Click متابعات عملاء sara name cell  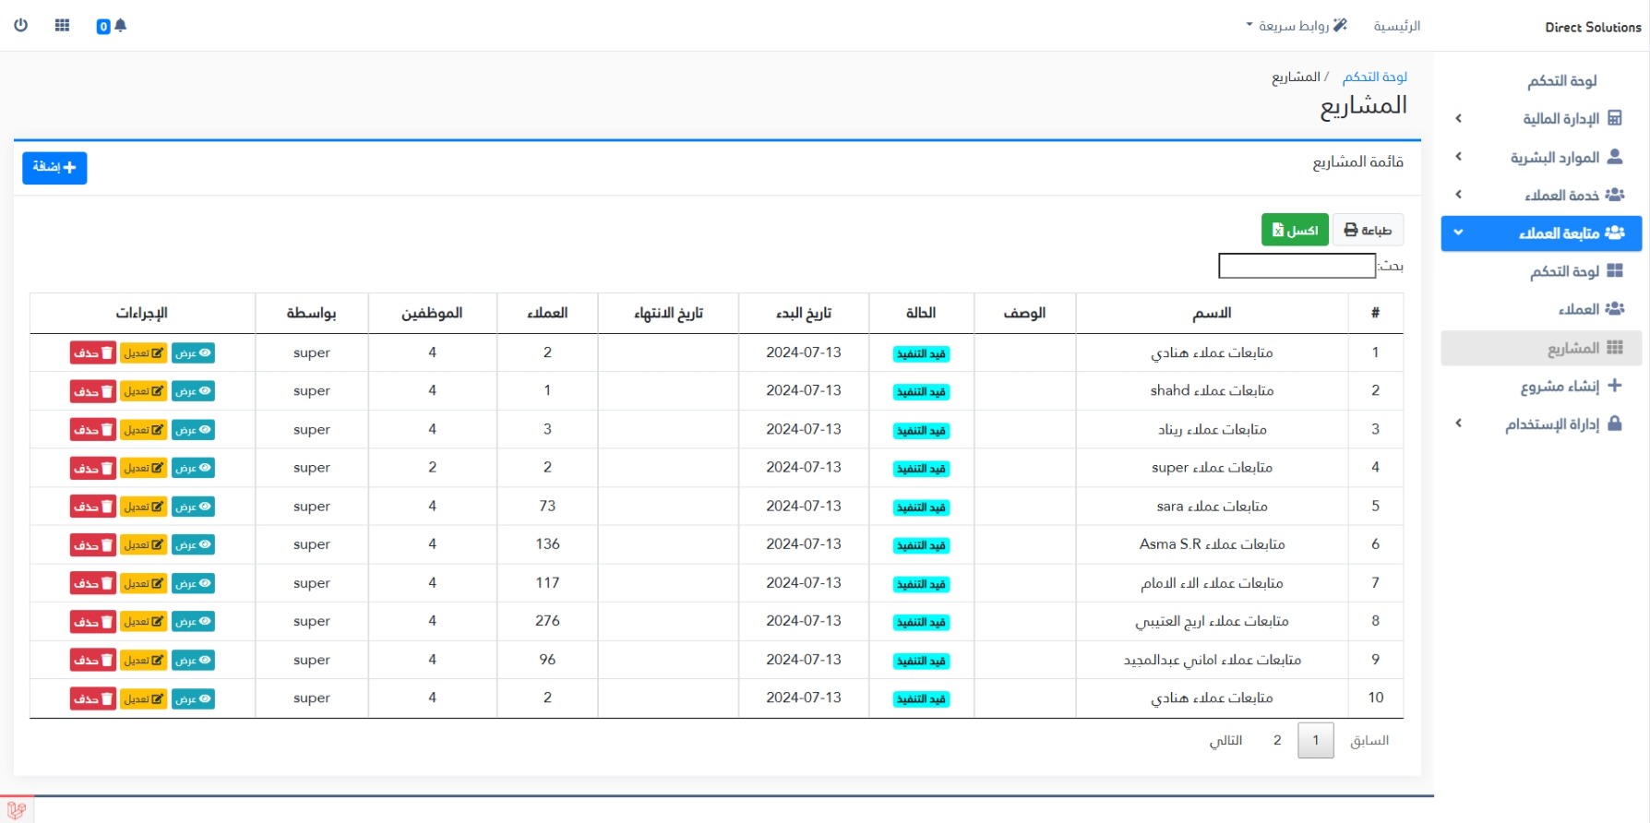[1212, 507]
